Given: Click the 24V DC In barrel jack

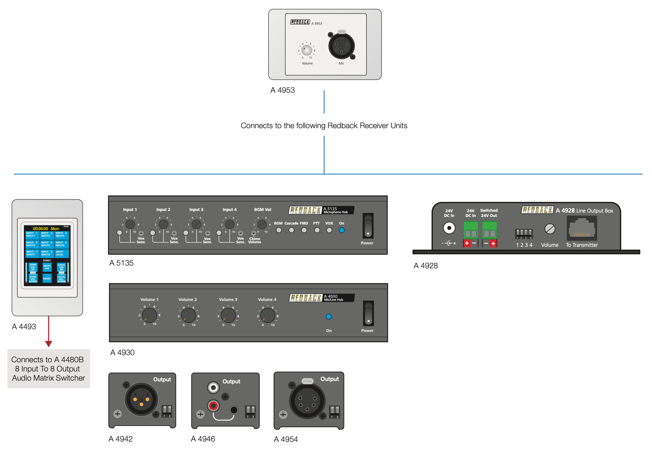Looking at the screenshot, I should tap(449, 228).
